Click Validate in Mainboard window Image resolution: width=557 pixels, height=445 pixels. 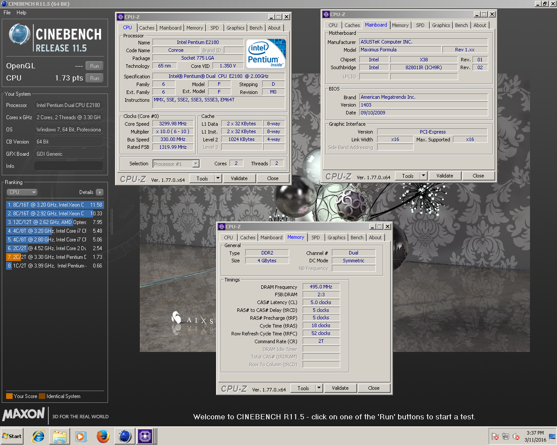click(x=445, y=176)
